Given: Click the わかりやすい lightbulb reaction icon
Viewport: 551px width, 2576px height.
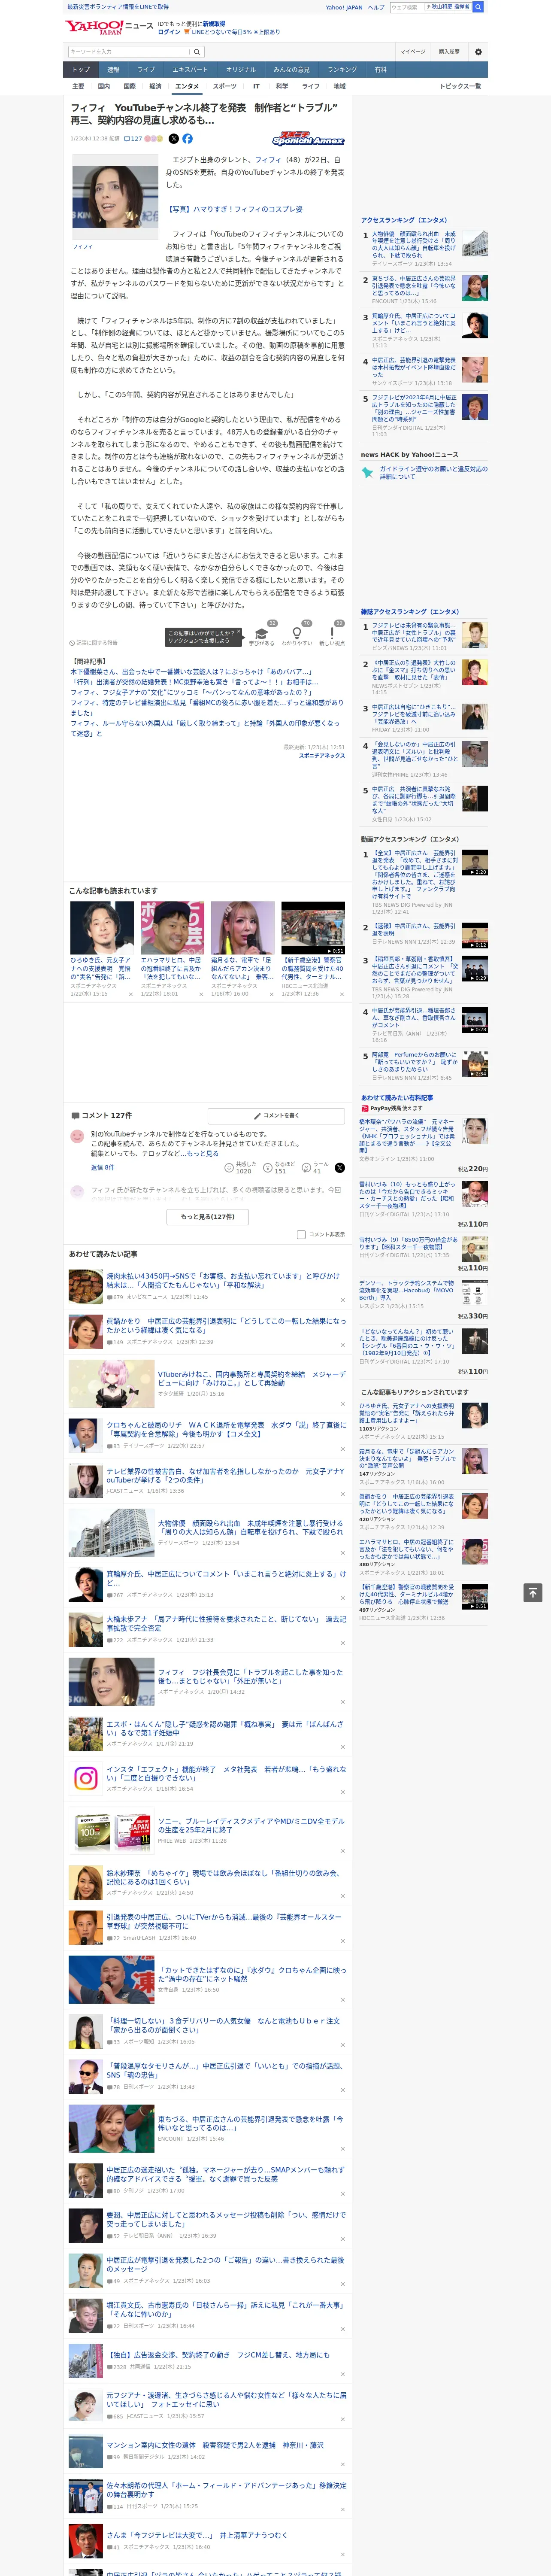Looking at the screenshot, I should [x=296, y=632].
